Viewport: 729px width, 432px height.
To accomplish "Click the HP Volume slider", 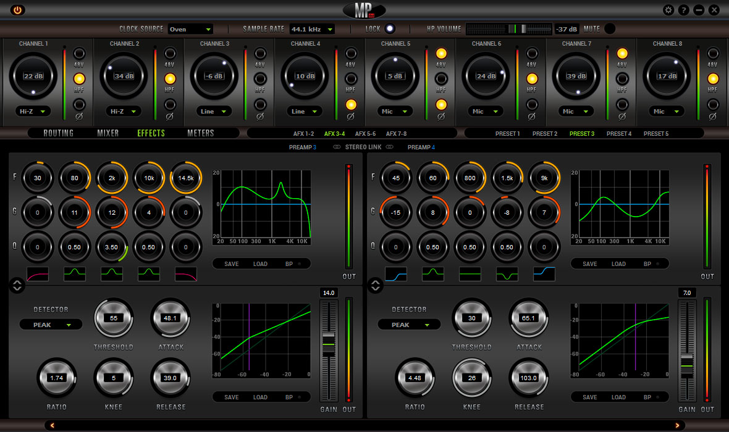I will click(508, 29).
